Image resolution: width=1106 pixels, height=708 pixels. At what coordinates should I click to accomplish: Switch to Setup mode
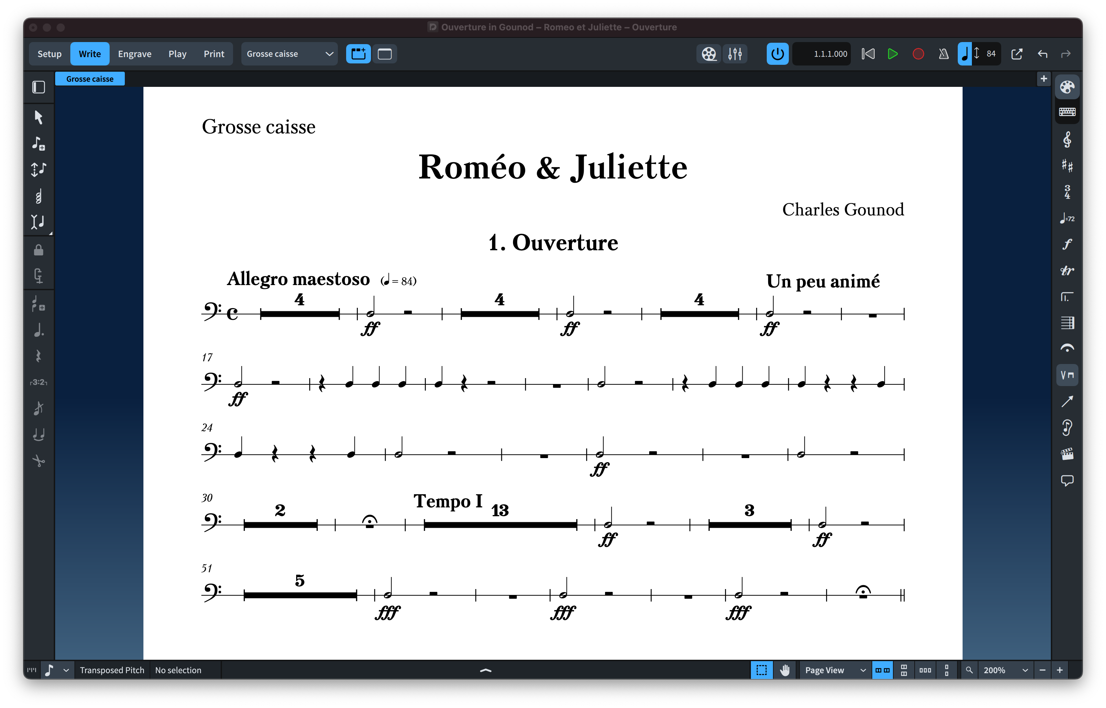tap(49, 54)
